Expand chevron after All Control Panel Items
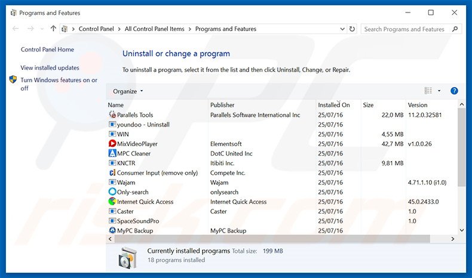 point(189,29)
